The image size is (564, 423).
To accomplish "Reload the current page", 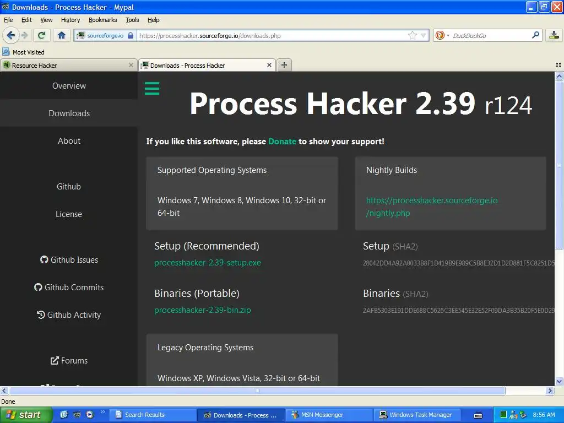I will point(41,35).
